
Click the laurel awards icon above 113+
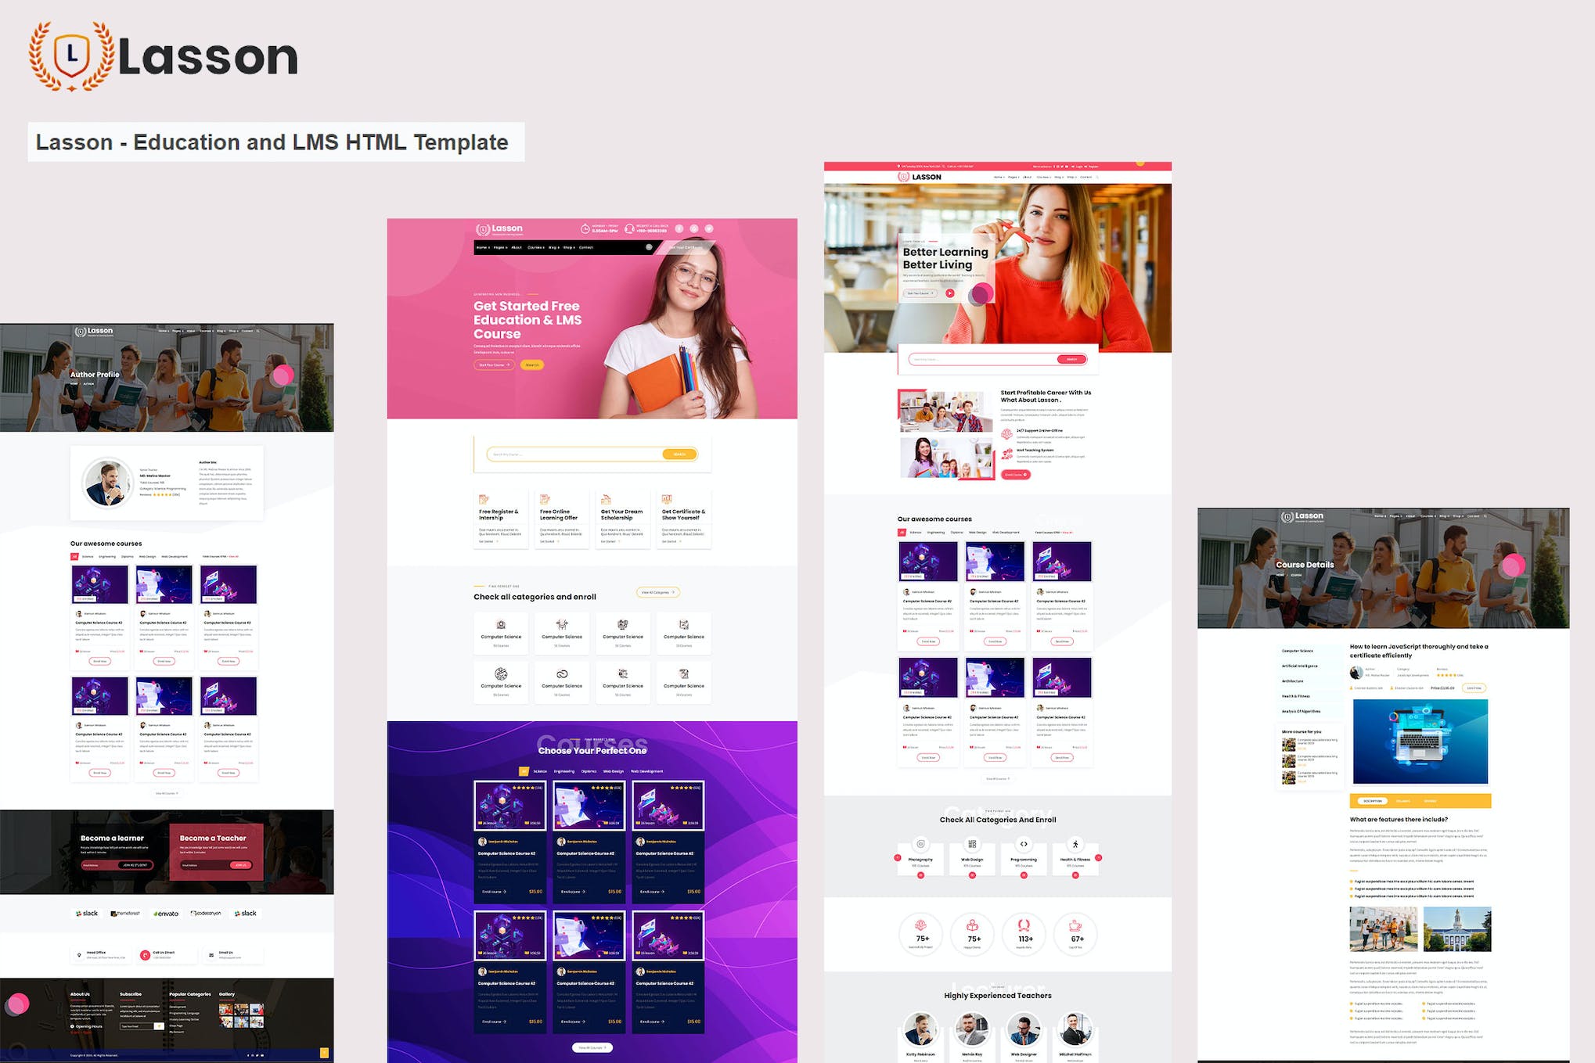point(1024,925)
